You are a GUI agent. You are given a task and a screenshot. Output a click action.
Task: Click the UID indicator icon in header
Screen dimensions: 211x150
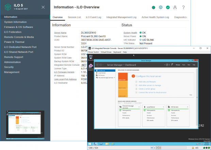(160, 7)
